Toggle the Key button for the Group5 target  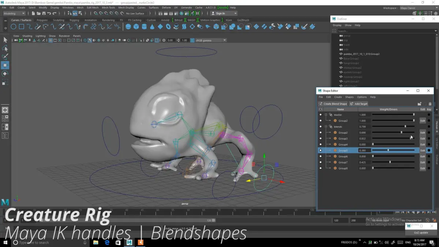click(x=429, y=150)
